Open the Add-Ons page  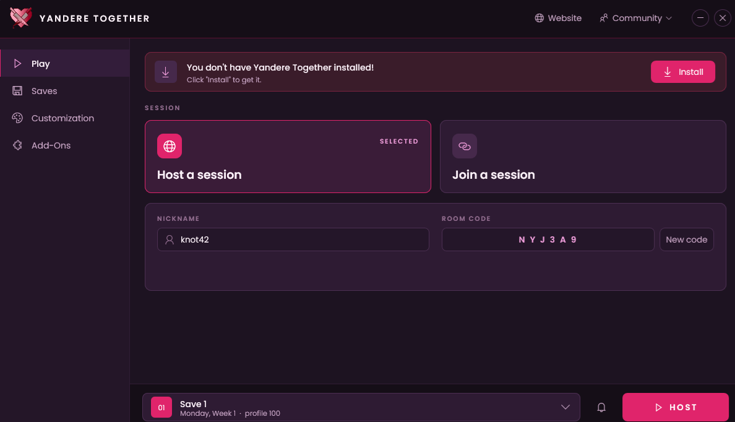coord(65,145)
